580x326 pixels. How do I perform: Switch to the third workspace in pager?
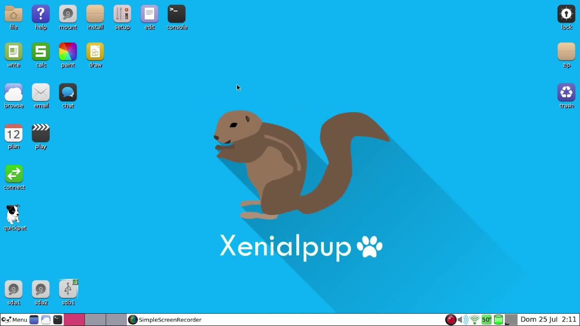[116, 320]
